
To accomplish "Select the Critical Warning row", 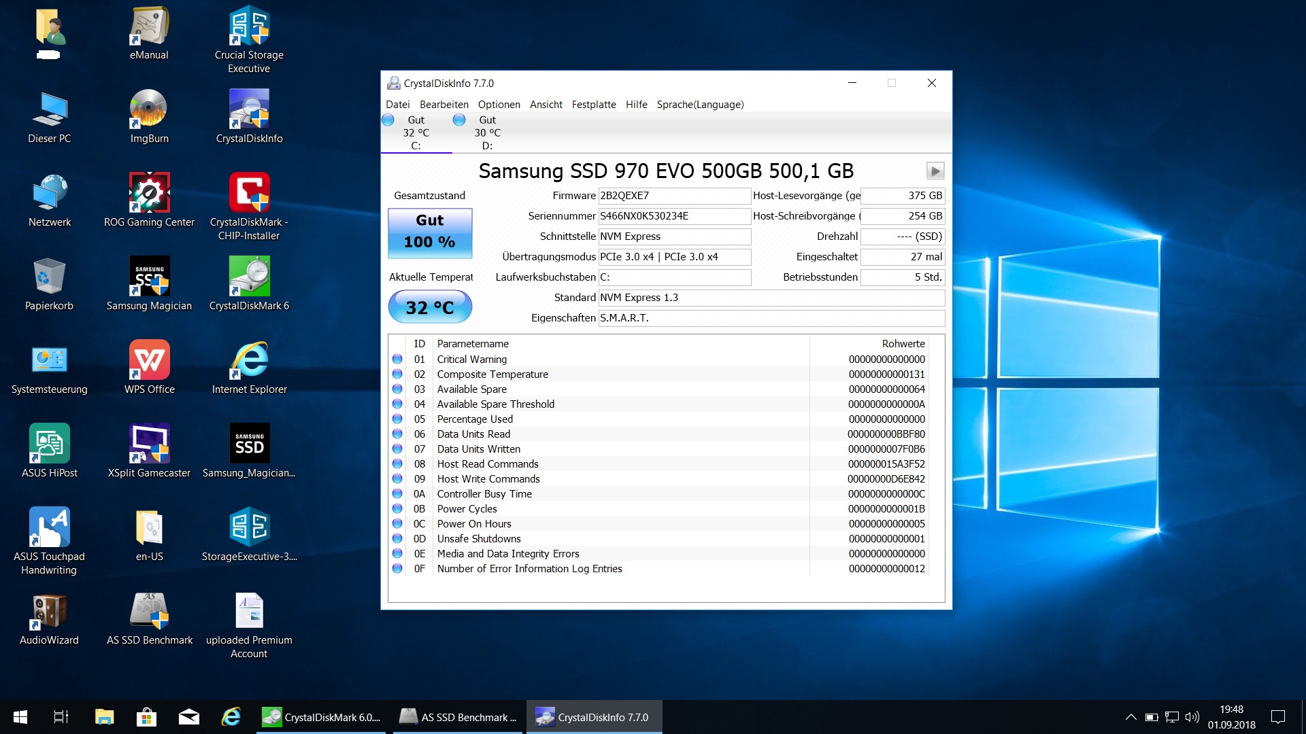I will (x=471, y=360).
